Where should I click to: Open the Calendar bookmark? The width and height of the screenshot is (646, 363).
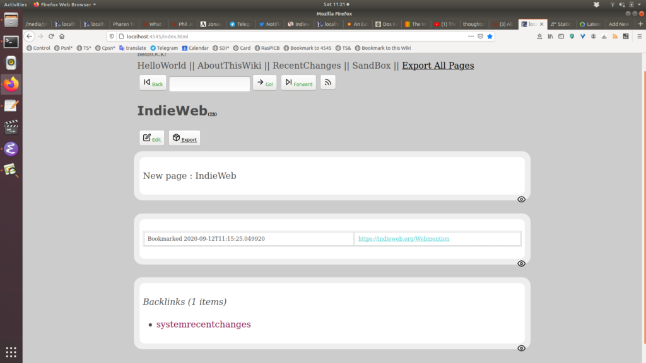point(196,48)
